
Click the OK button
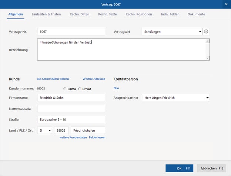(x=179, y=168)
